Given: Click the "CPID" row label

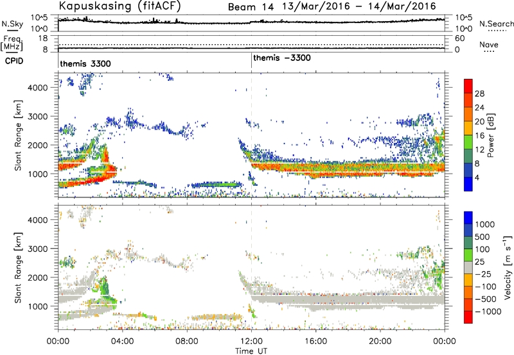Looking at the screenshot, I should 14,61.
